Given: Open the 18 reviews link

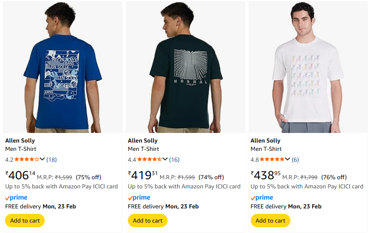Looking at the screenshot, I should point(52,159).
